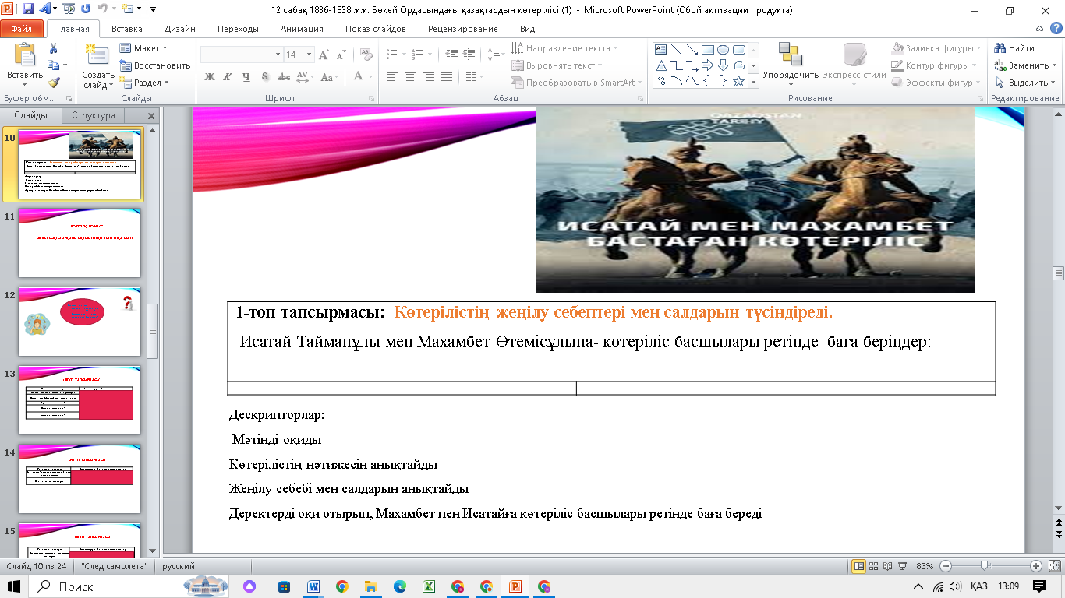
Task: Select the Oval shape in gallery
Action: 724,50
